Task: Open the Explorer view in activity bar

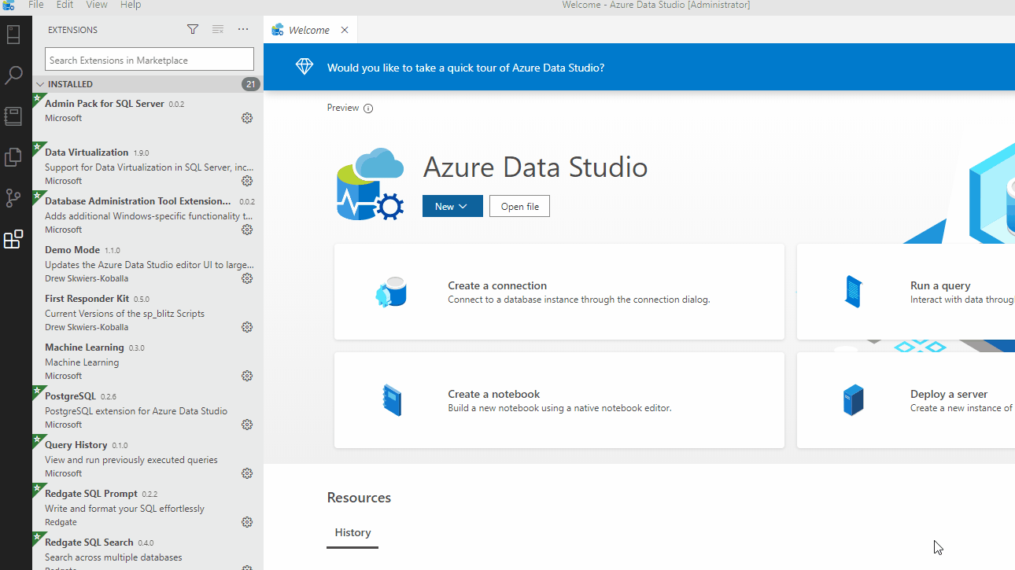Action: coord(13,157)
